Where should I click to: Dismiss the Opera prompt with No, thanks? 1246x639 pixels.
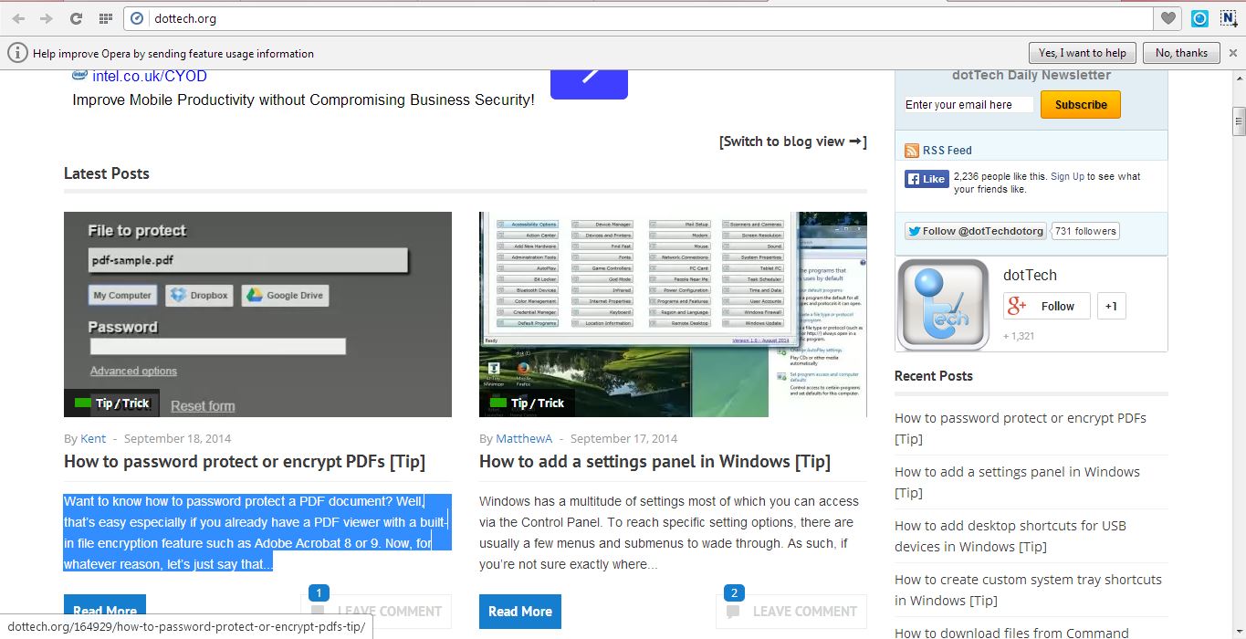(x=1180, y=52)
